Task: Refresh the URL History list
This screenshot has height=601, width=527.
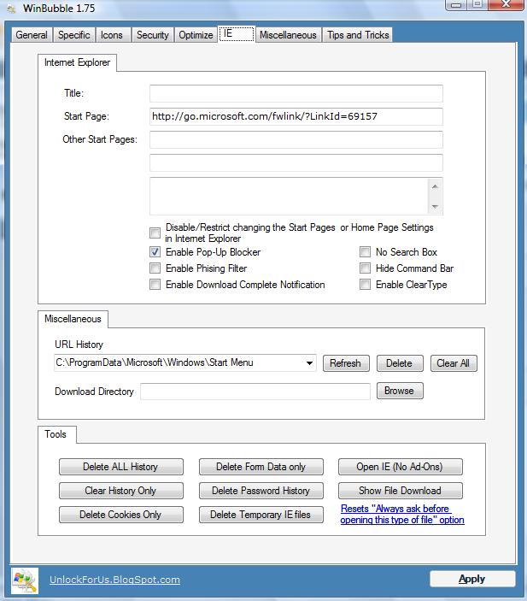Action: pyautogui.click(x=346, y=363)
